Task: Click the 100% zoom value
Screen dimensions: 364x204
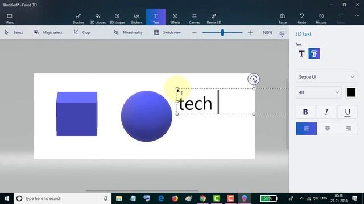Action: pos(267,33)
